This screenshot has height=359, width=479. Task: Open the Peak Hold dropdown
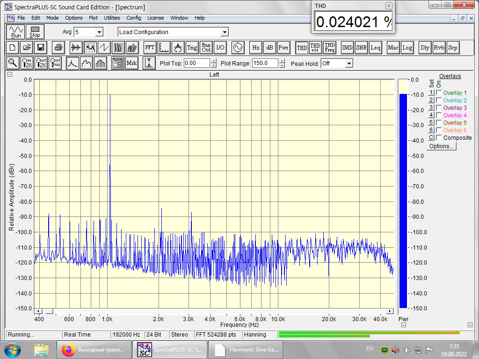click(x=348, y=64)
